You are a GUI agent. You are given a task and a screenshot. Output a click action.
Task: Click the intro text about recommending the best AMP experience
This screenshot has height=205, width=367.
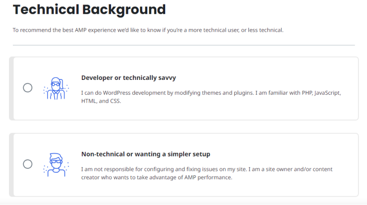coord(148,30)
